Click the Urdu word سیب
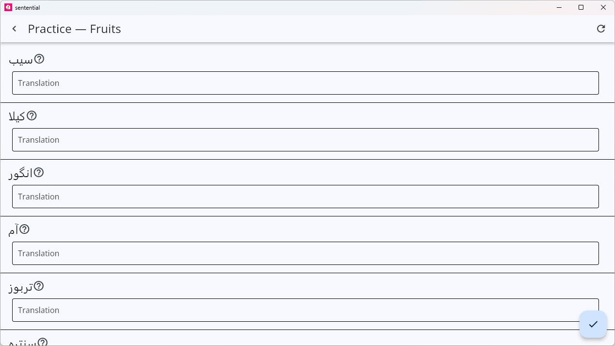The height and width of the screenshot is (346, 615). [21, 60]
